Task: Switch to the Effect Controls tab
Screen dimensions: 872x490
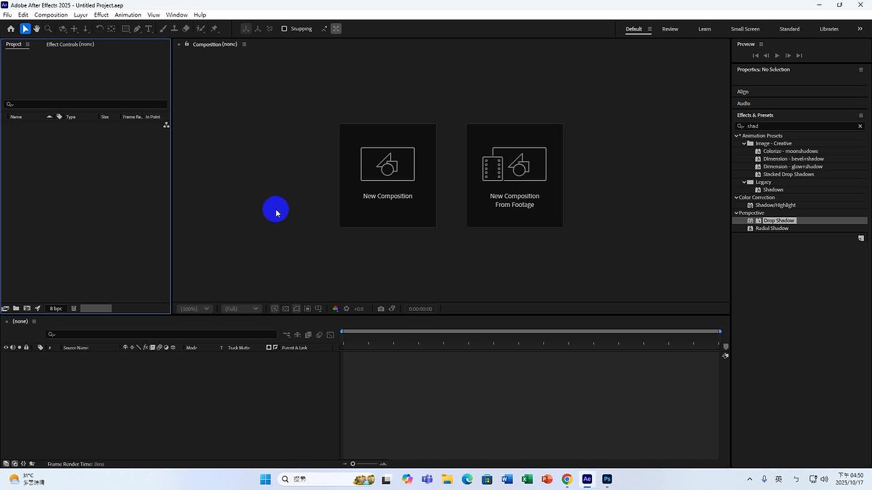Action: [x=70, y=44]
